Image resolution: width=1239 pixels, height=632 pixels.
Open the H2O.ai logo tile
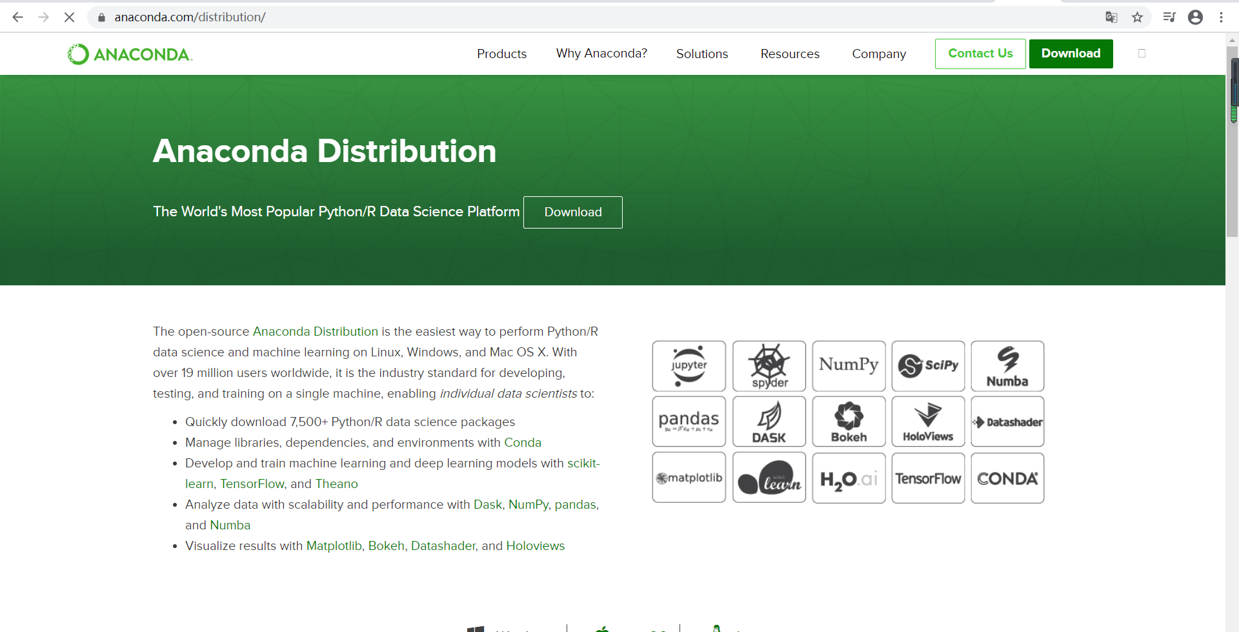click(x=849, y=478)
